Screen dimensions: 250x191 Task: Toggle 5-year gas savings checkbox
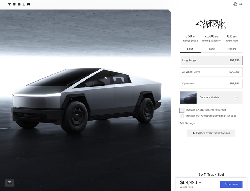pos(181,116)
